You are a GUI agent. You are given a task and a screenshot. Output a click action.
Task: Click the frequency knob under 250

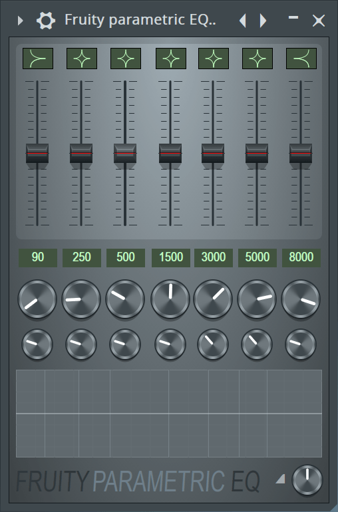[81, 299]
